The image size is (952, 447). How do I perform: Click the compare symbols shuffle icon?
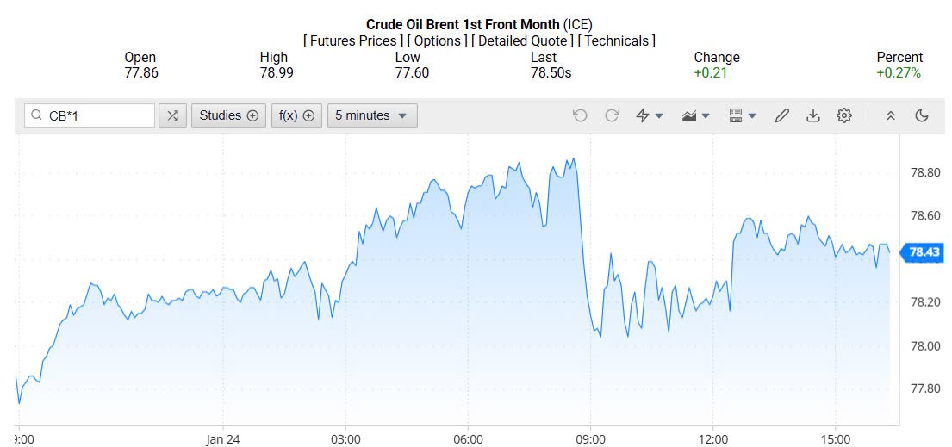(x=172, y=115)
